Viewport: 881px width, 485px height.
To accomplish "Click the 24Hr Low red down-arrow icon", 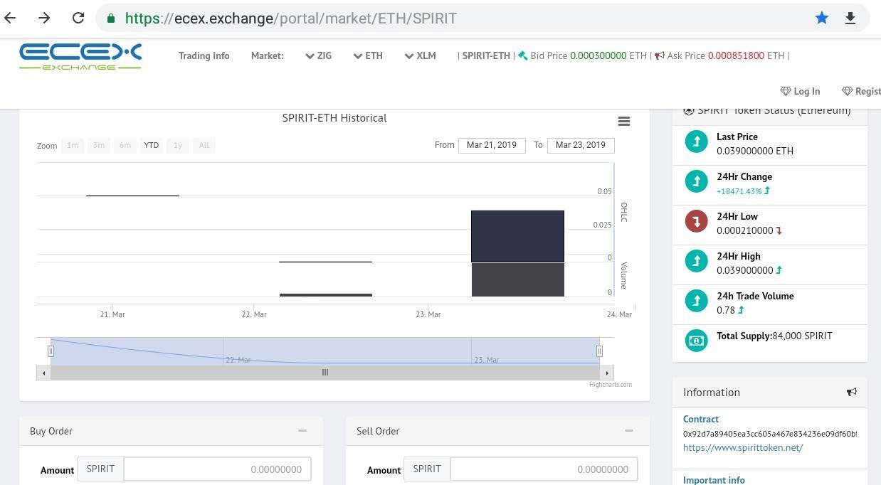I will (x=696, y=221).
